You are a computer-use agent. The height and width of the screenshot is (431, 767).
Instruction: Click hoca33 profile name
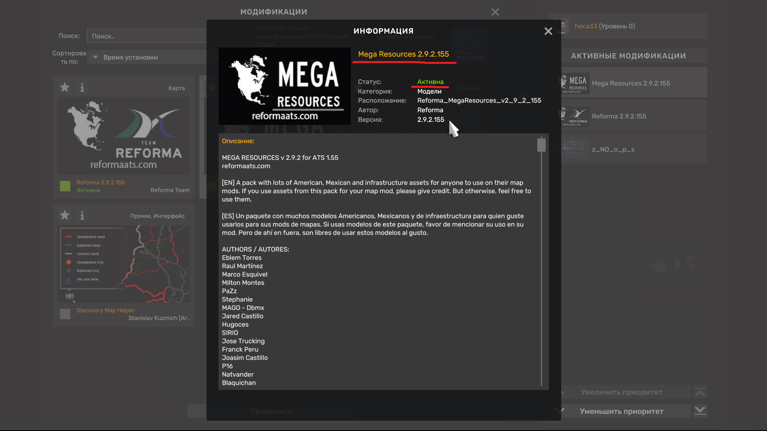pos(586,26)
